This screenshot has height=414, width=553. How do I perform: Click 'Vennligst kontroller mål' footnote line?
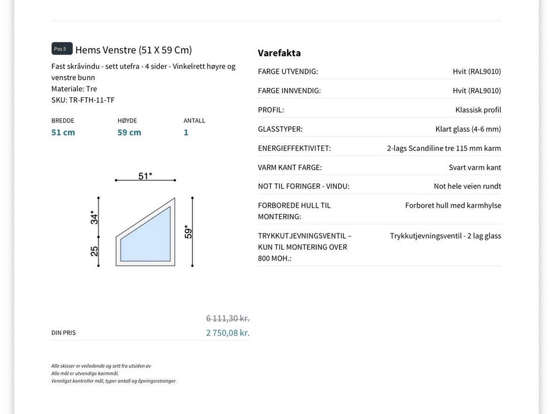point(114,381)
